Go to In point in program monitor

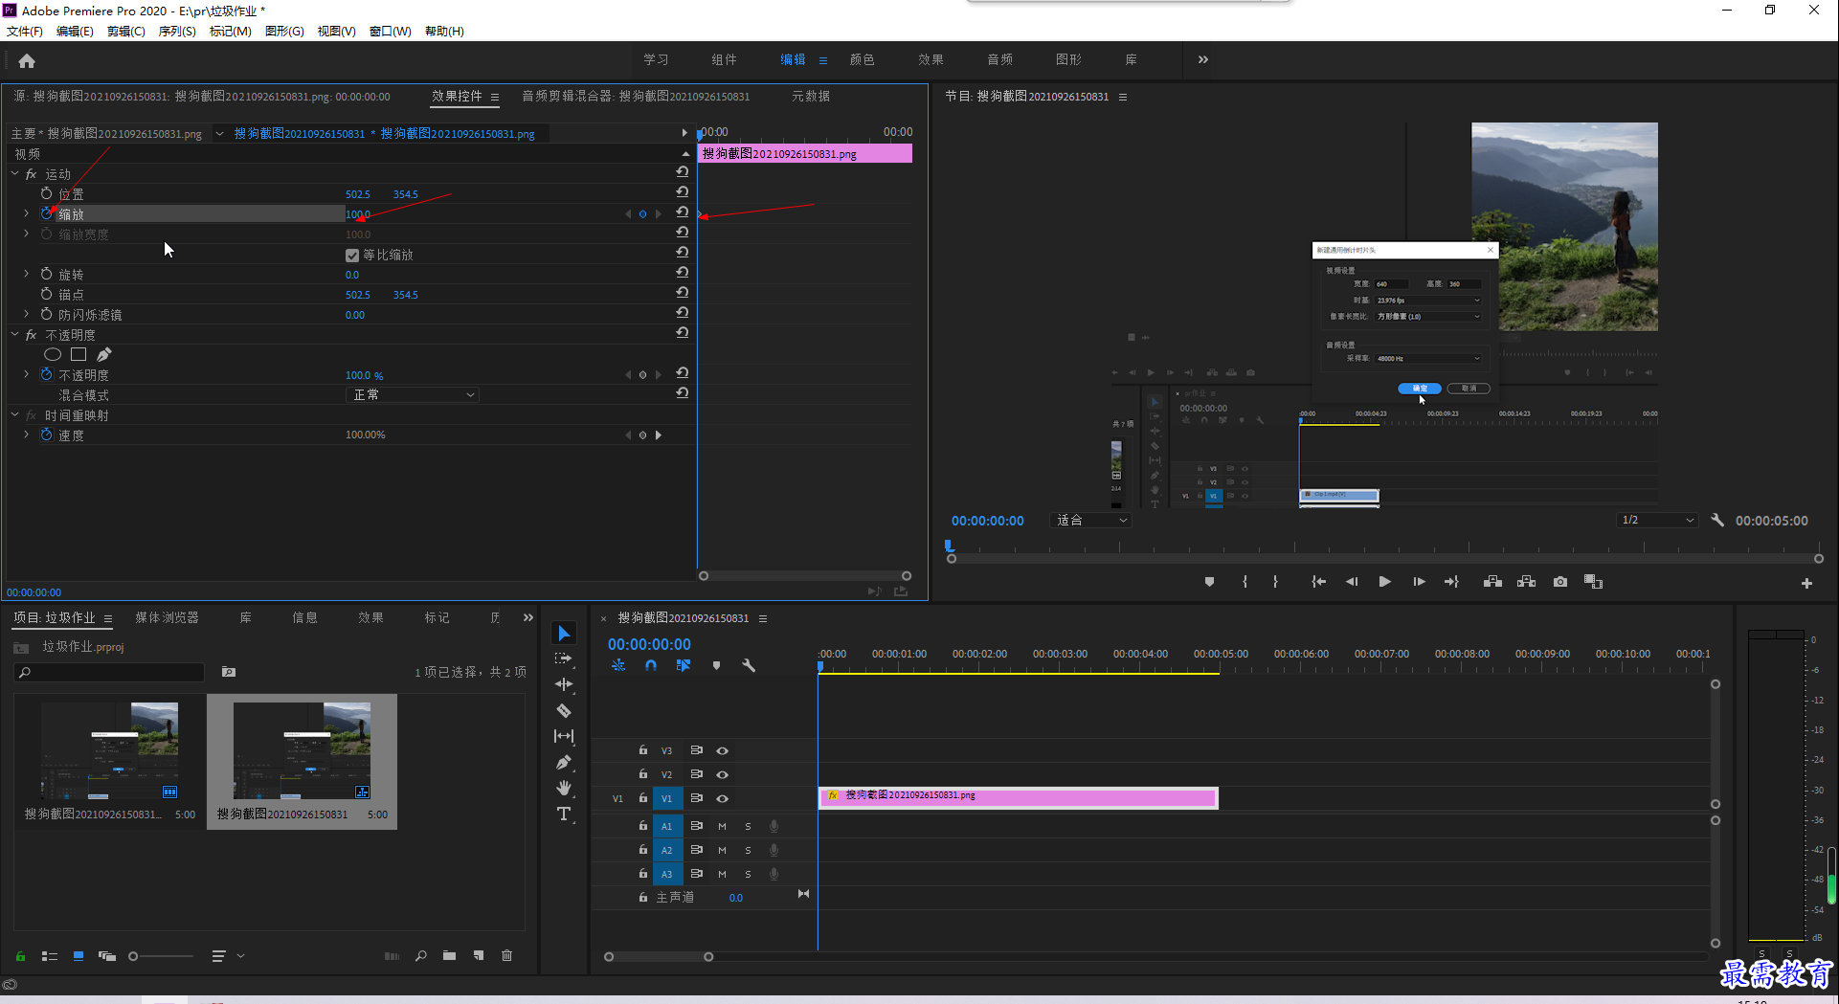(1318, 582)
